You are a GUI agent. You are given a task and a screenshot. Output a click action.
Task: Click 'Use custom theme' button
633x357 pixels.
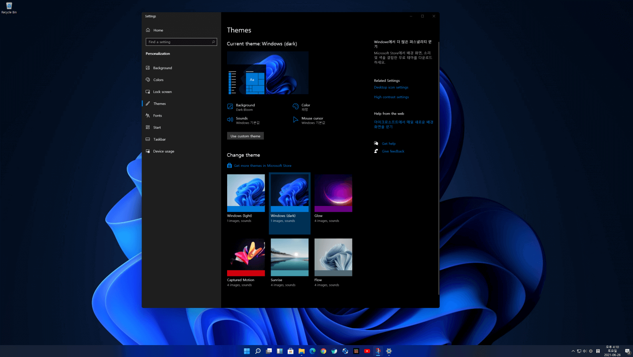[245, 136]
